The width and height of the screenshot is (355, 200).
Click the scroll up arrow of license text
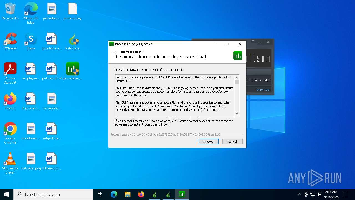tap(237, 77)
